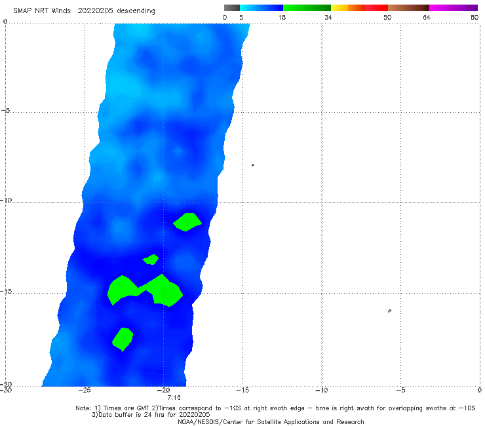Click the longitude axis label '-10'

click(x=322, y=390)
